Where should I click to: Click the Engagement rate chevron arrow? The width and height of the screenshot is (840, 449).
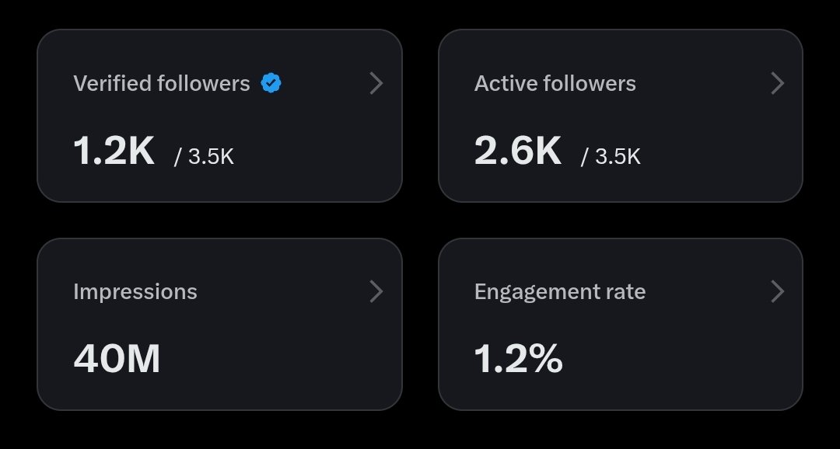(777, 291)
